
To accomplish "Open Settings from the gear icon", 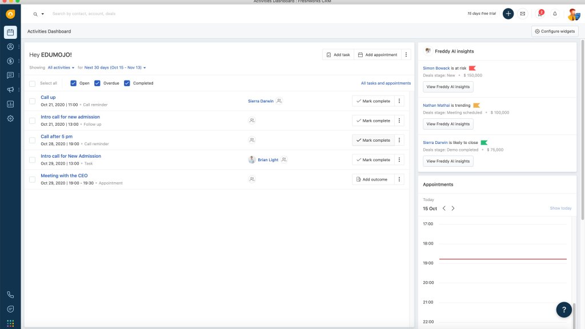I will click(x=10, y=118).
